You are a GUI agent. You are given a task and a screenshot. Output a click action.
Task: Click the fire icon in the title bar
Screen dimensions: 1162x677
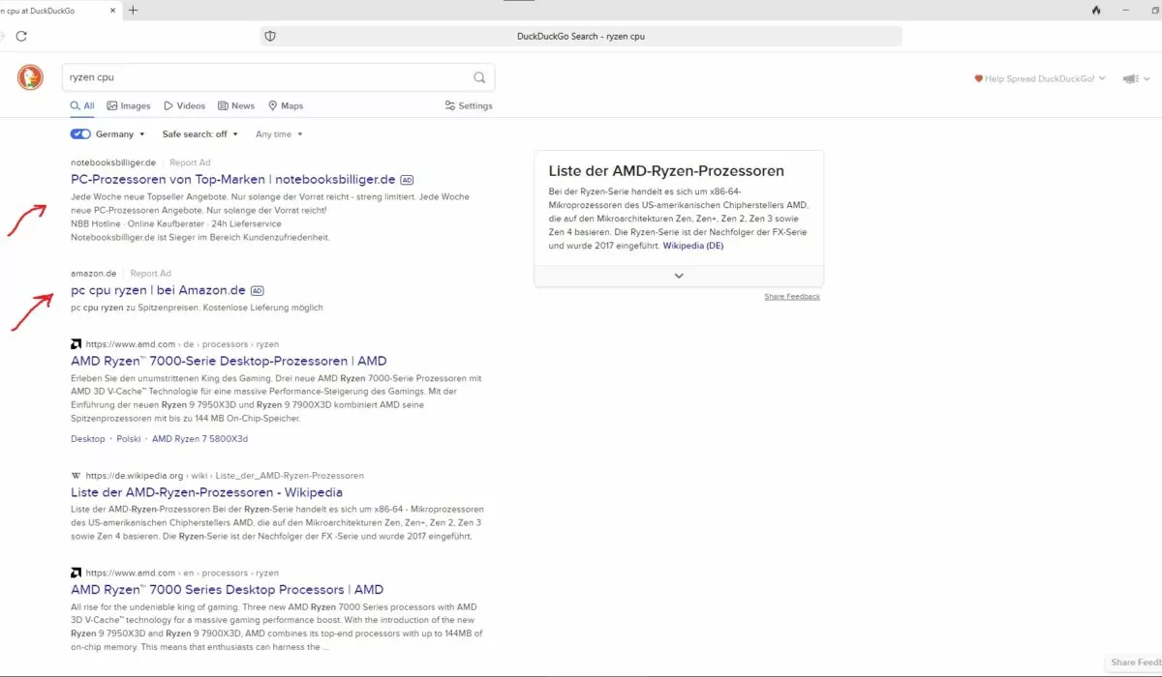pyautogui.click(x=1096, y=10)
